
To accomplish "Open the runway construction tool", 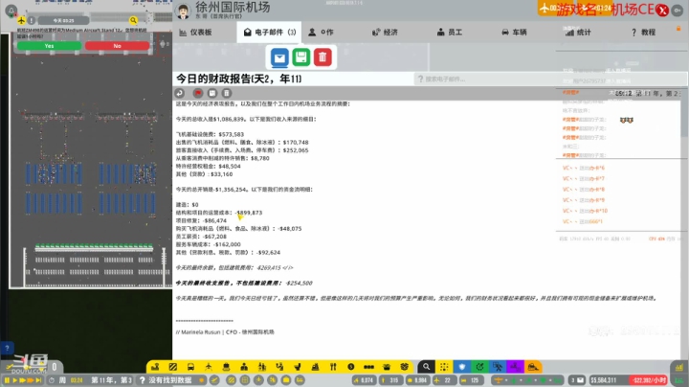I will point(155,367).
